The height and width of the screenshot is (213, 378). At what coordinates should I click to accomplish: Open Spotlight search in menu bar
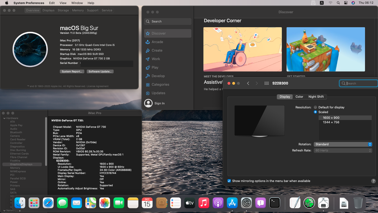click(x=338, y=3)
